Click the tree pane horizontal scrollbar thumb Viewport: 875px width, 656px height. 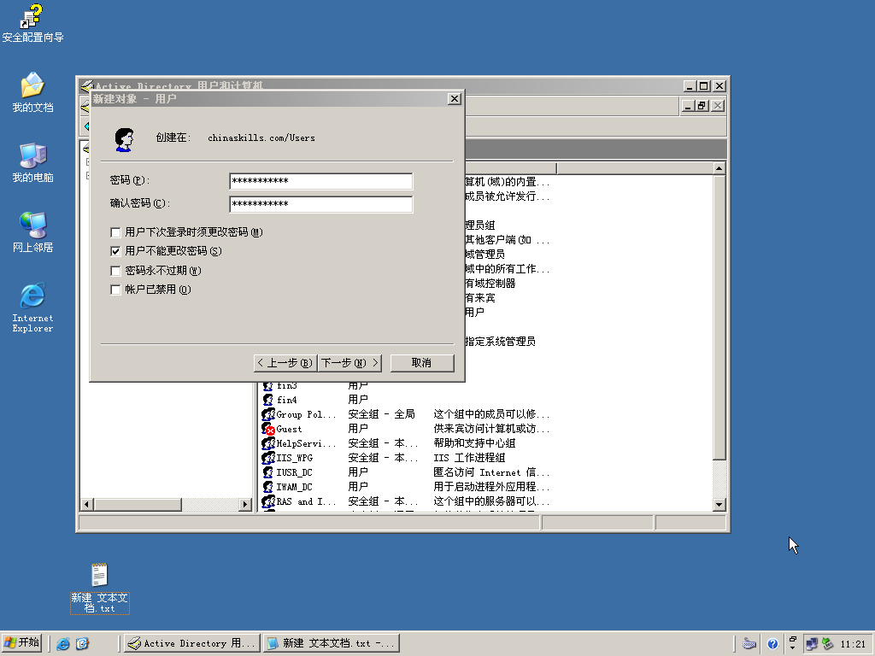[x=138, y=504]
